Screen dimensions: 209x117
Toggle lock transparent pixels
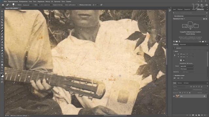180,93
